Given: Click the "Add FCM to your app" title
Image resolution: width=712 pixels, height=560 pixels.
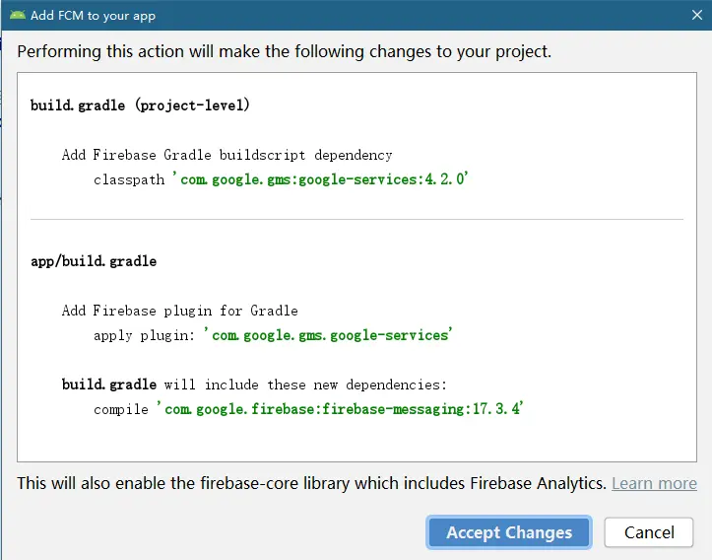Looking at the screenshot, I should (93, 16).
